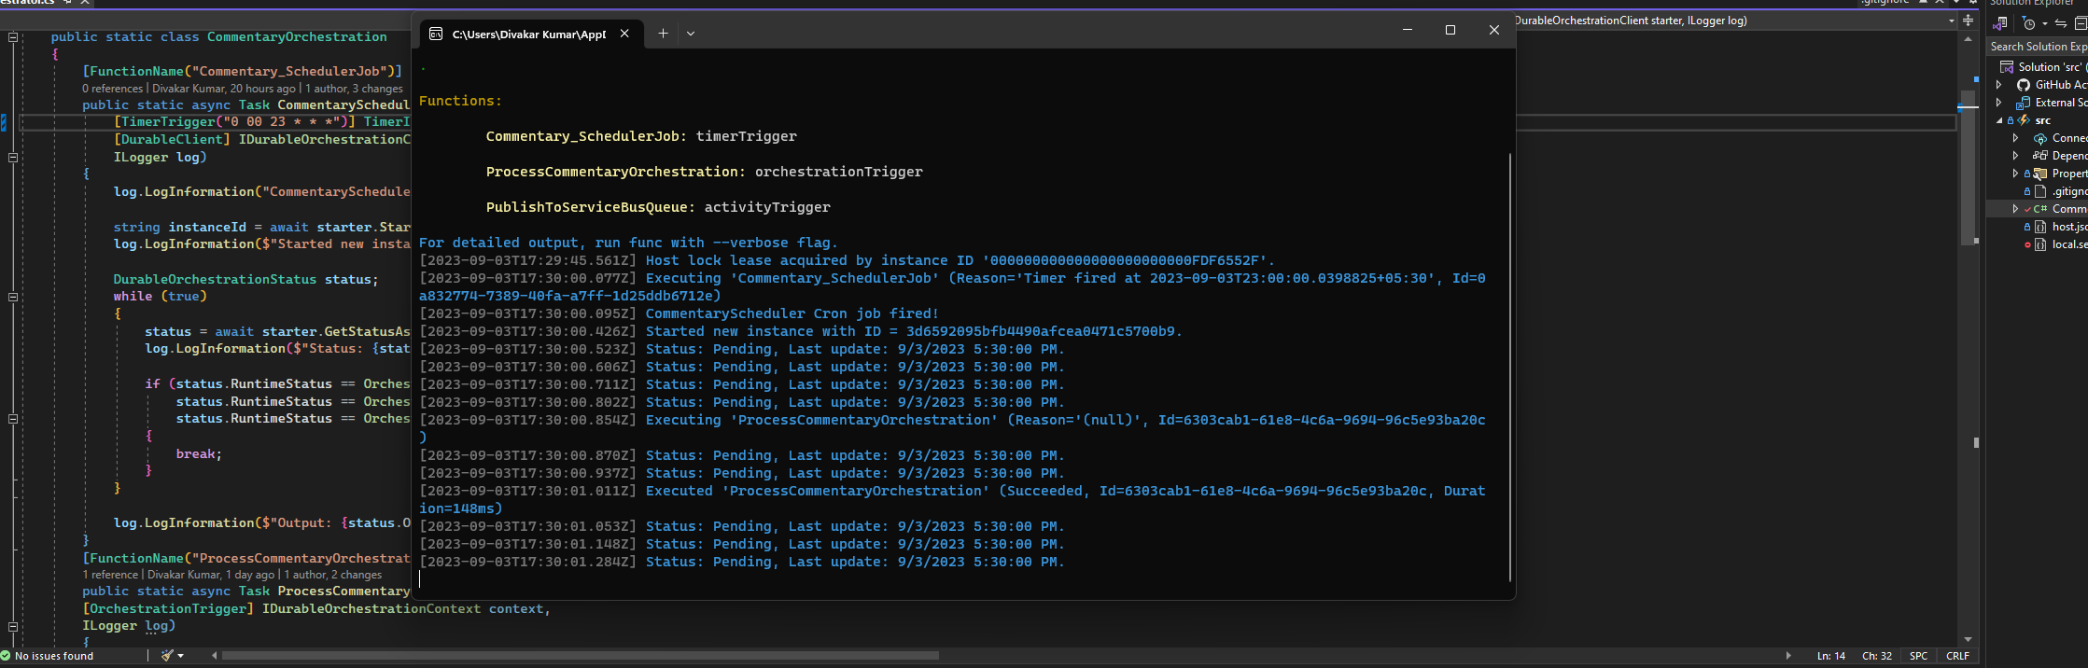The width and height of the screenshot is (2088, 668).
Task: Select the .gitignore file item
Action: 2061,191
